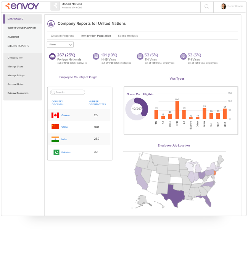
Task: Open the Filters dropdown
Action: 60,45
